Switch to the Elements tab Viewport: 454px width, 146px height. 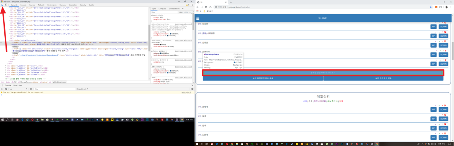pos(14,5)
